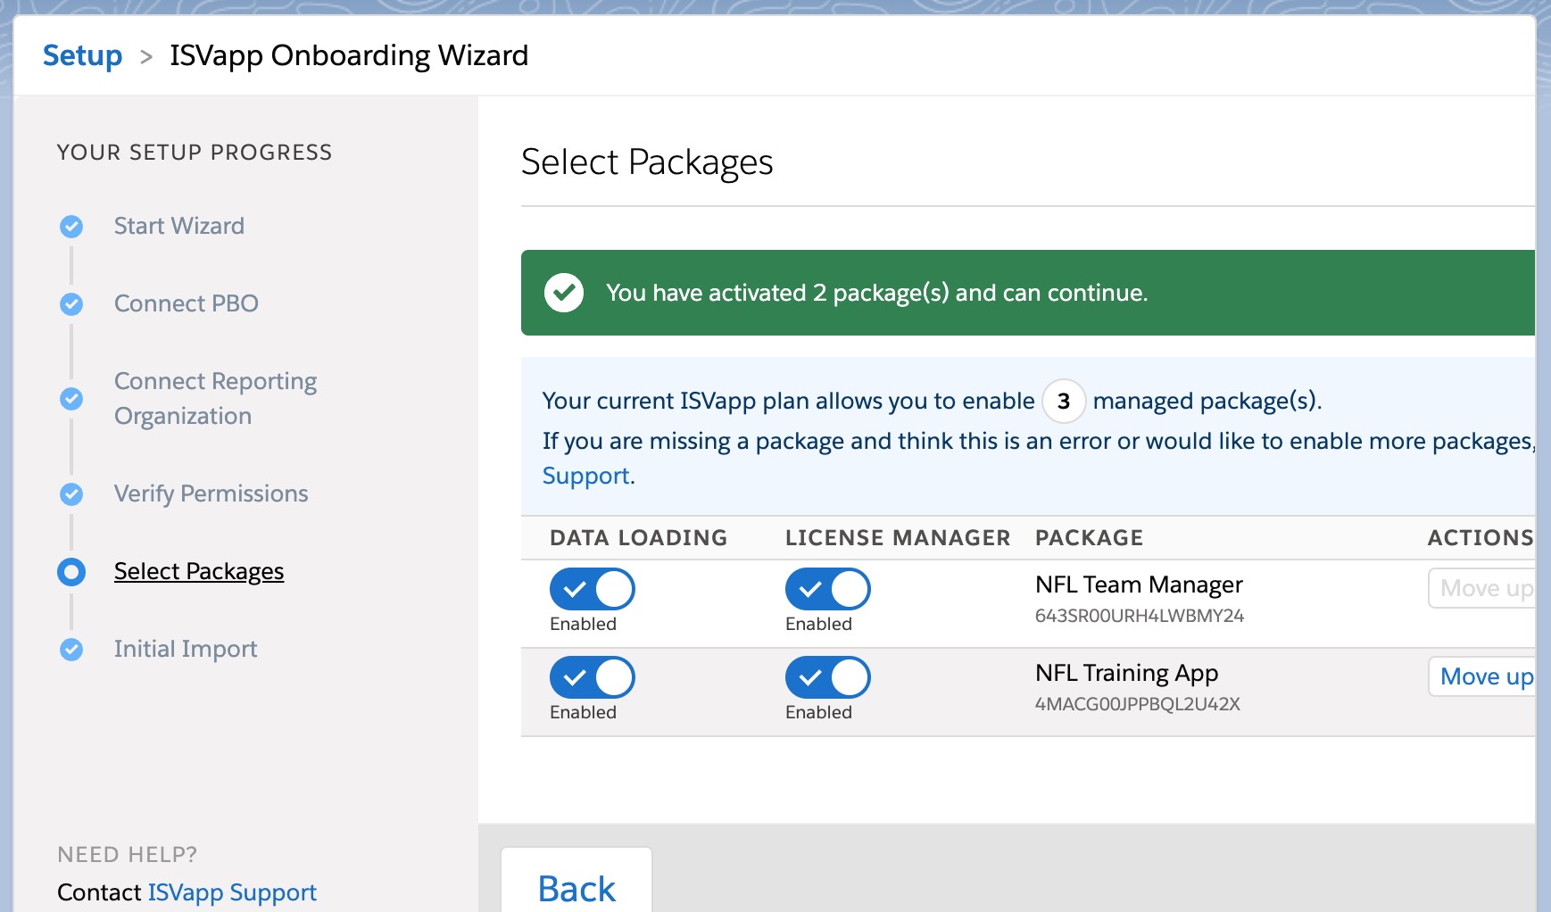Toggle License Manager for NFL Training App

click(828, 677)
